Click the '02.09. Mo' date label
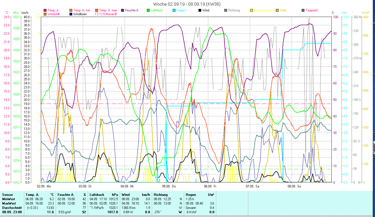Viewport: 375px width, 217px height. pyautogui.click(x=44, y=186)
